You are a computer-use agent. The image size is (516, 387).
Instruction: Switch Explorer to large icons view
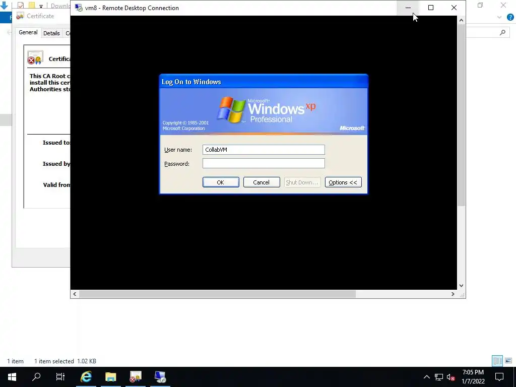pos(508,361)
